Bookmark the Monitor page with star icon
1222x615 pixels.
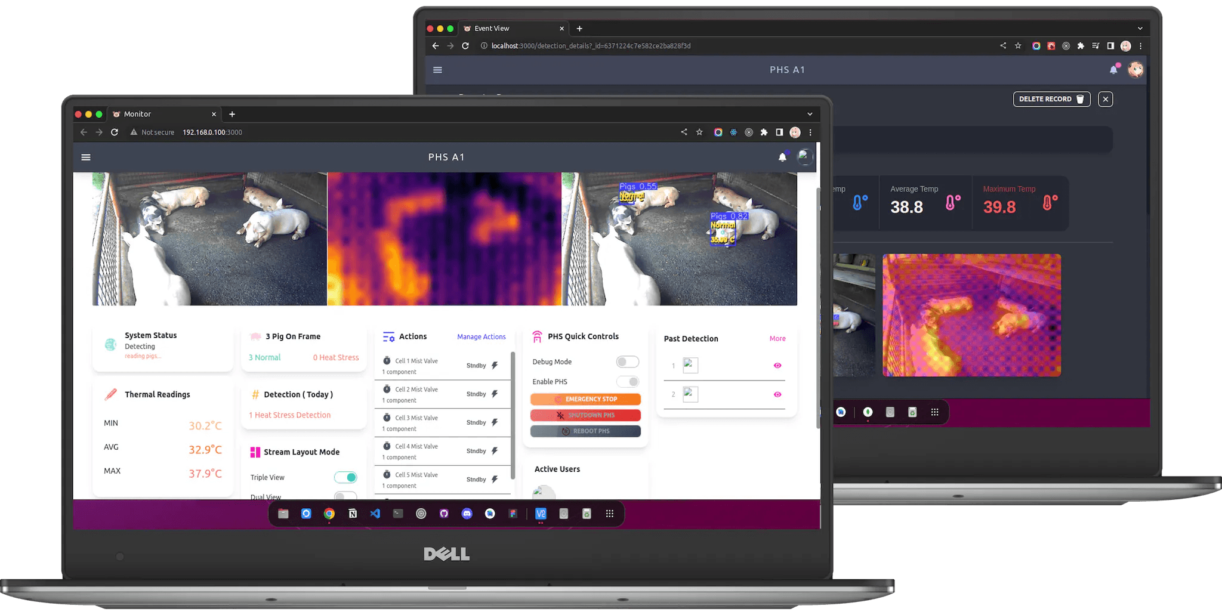pos(699,132)
